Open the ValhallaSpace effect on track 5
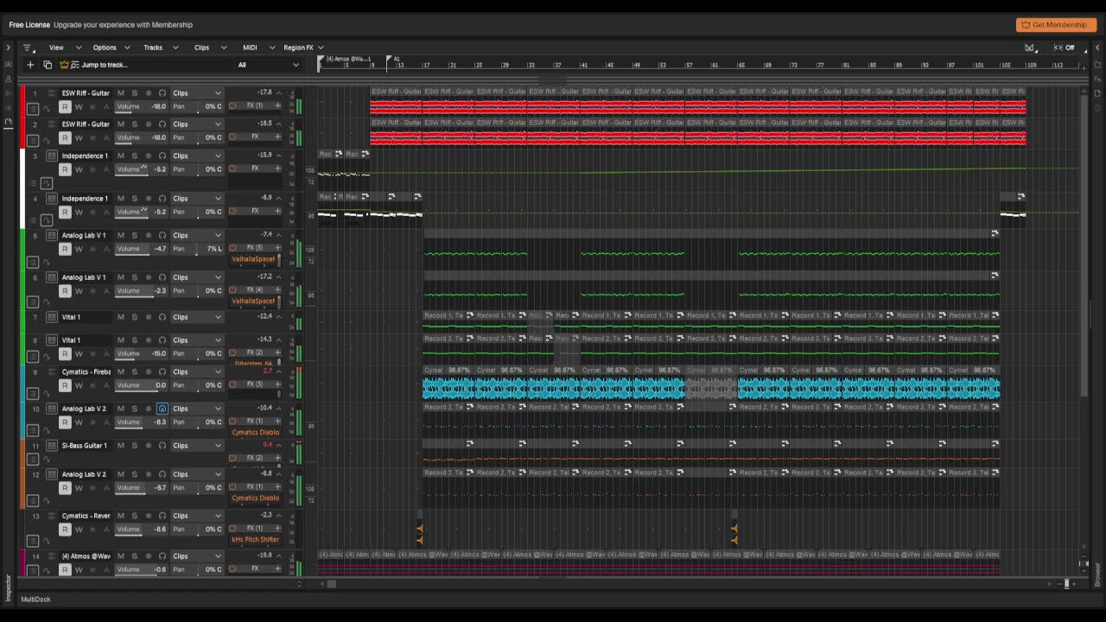The image size is (1106, 622). [x=253, y=259]
